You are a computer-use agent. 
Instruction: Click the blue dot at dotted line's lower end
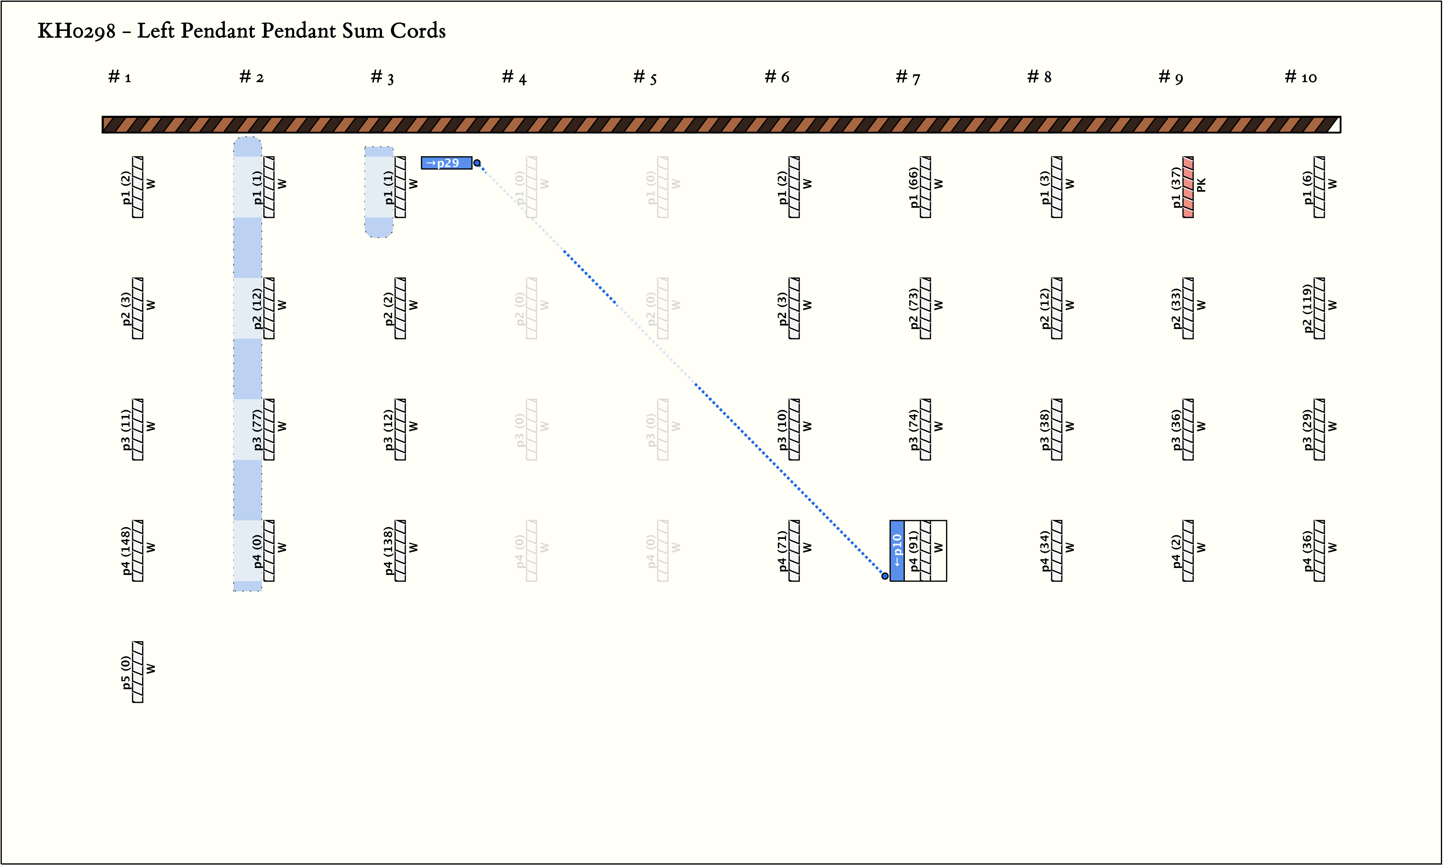885,576
